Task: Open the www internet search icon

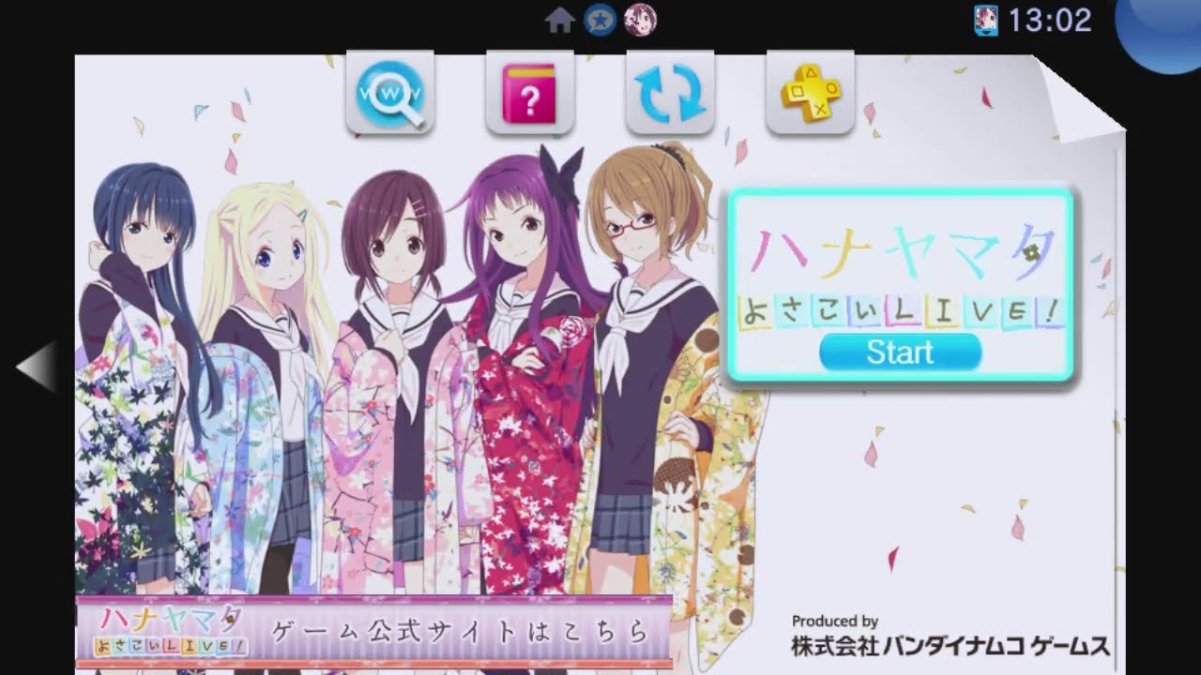Action: pyautogui.click(x=389, y=94)
